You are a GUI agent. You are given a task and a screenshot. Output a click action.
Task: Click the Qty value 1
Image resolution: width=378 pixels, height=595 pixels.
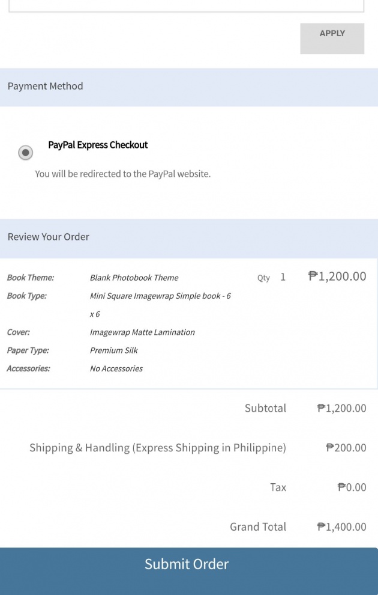[283, 277]
